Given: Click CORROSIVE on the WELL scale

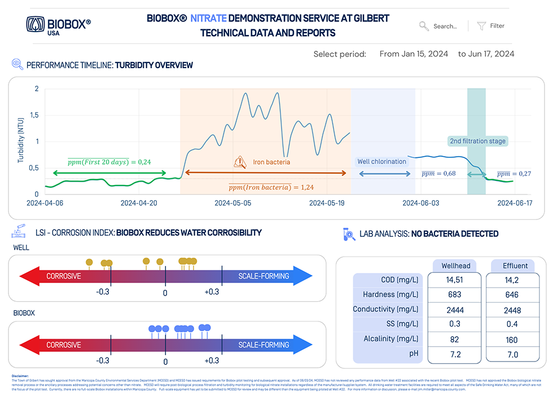Looking at the screenshot, I should 63,276.
